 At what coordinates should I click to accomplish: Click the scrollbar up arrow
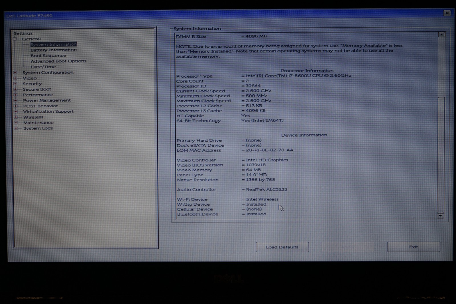coord(441,35)
